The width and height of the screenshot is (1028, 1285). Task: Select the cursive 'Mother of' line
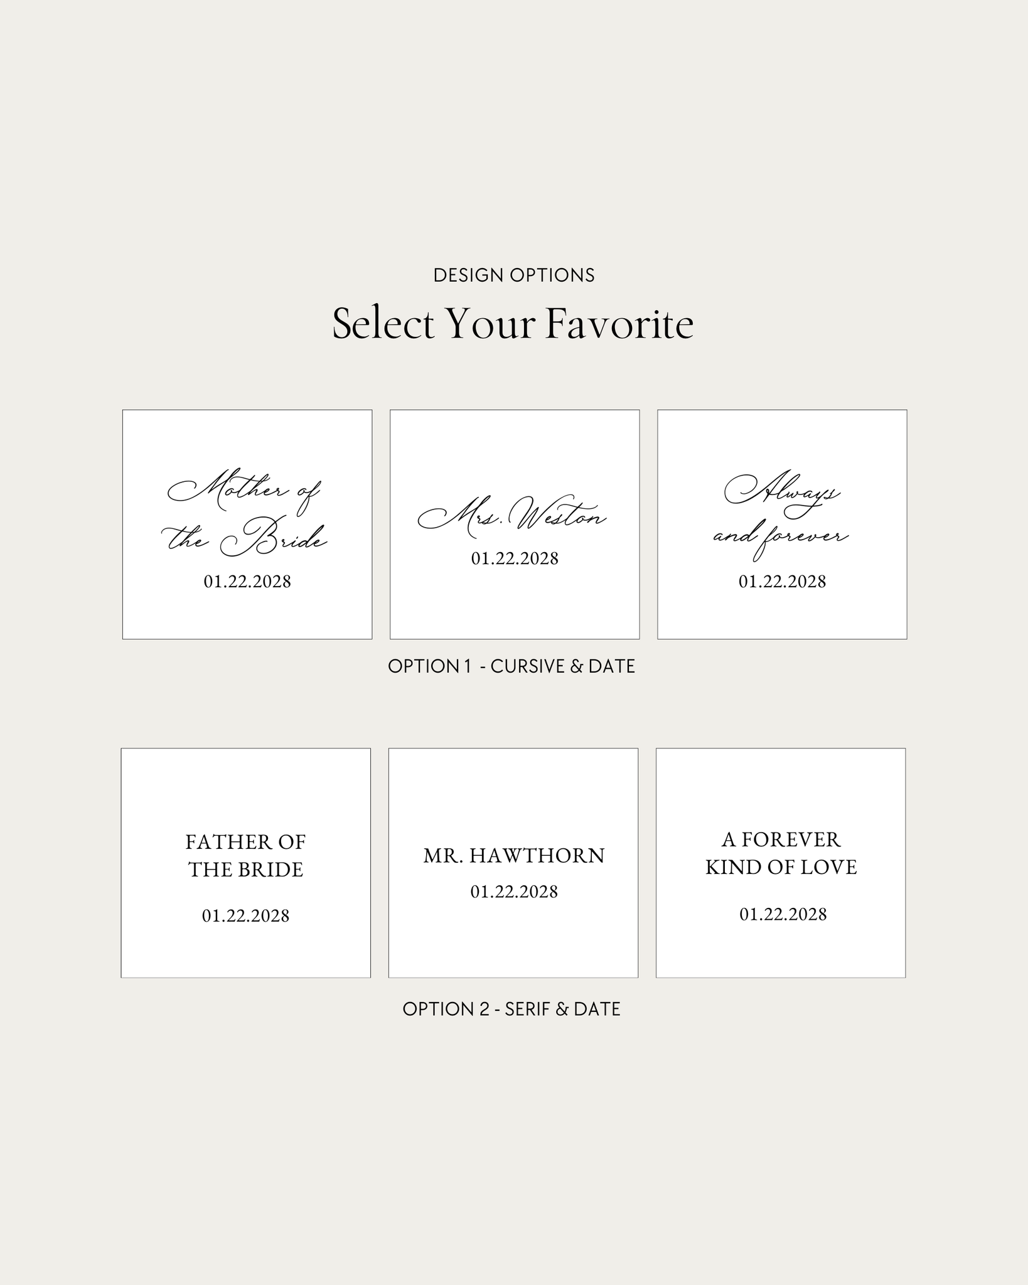(x=245, y=491)
